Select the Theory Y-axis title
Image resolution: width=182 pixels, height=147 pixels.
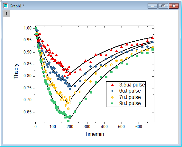click(16, 71)
